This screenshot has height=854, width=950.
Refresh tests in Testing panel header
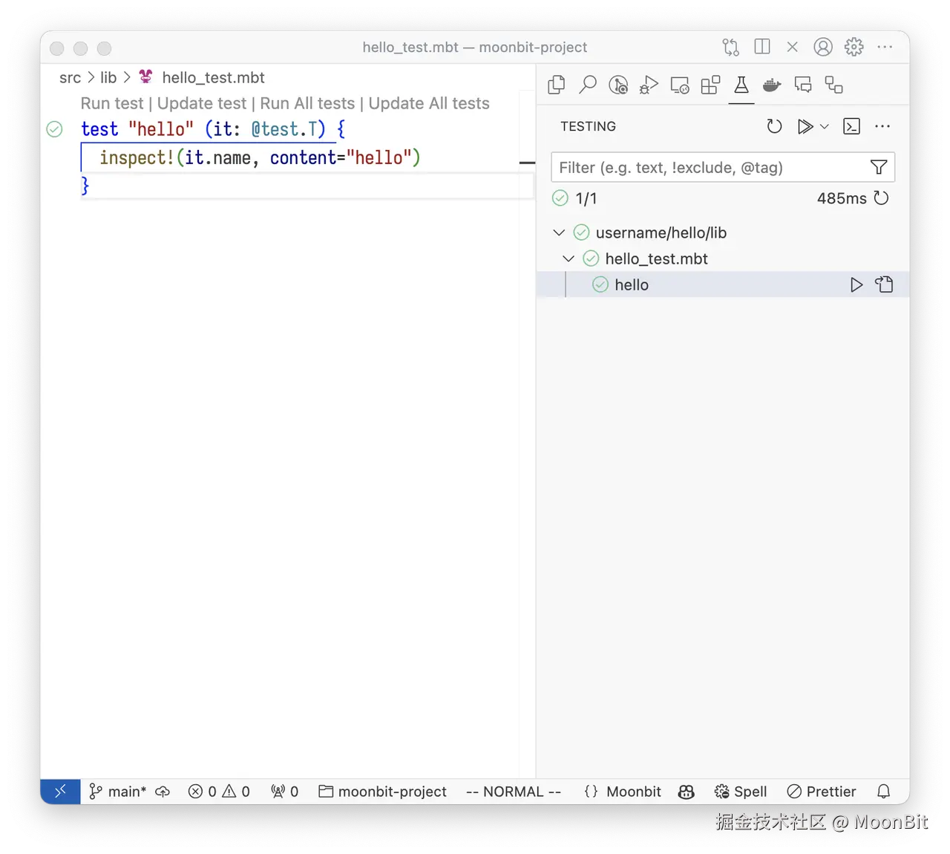click(x=774, y=126)
